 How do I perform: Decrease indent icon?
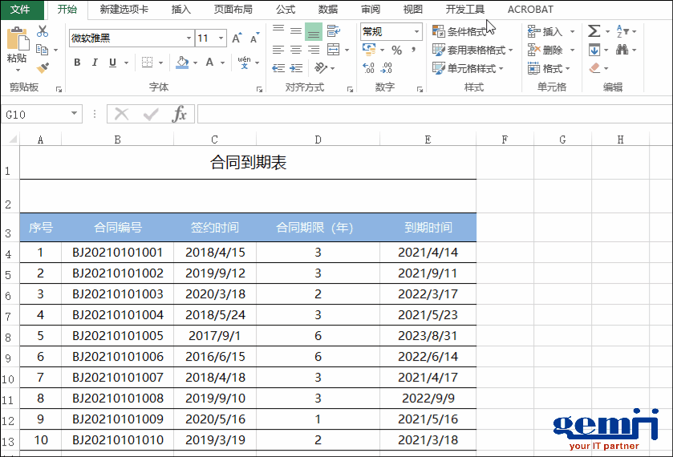[278, 68]
